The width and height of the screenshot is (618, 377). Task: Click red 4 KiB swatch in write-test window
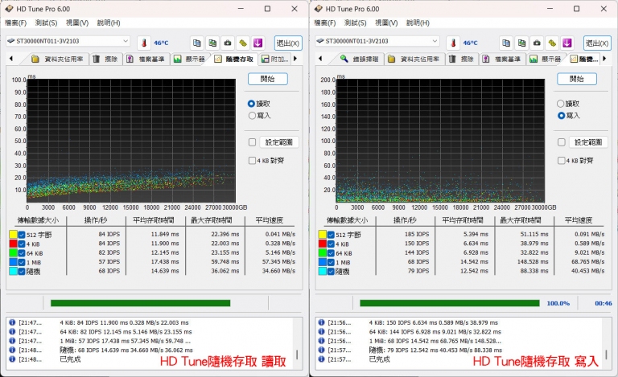tap(323, 244)
